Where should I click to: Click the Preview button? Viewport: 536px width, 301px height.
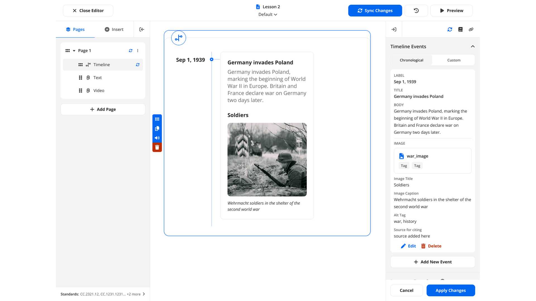(451, 11)
